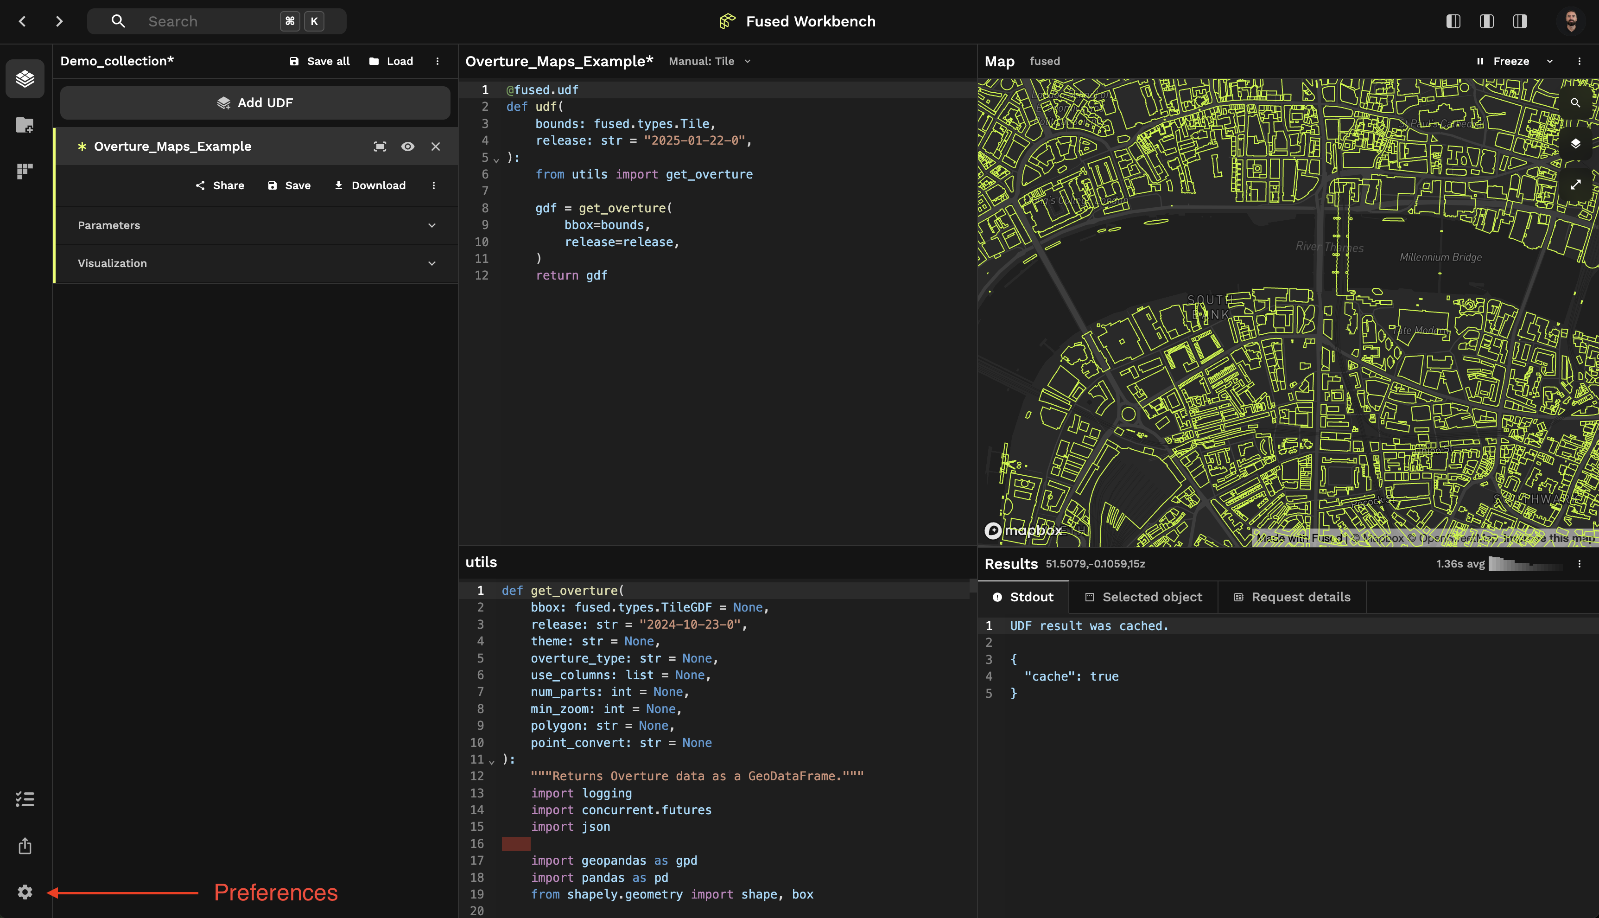Toggle the left panel layout icon
Viewport: 1599px width, 918px height.
pos(1453,21)
